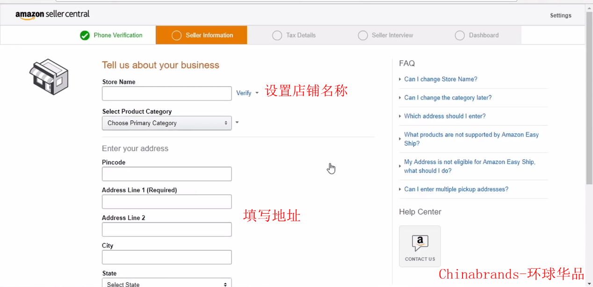Open the Choose Primary Category dropdown

166,123
